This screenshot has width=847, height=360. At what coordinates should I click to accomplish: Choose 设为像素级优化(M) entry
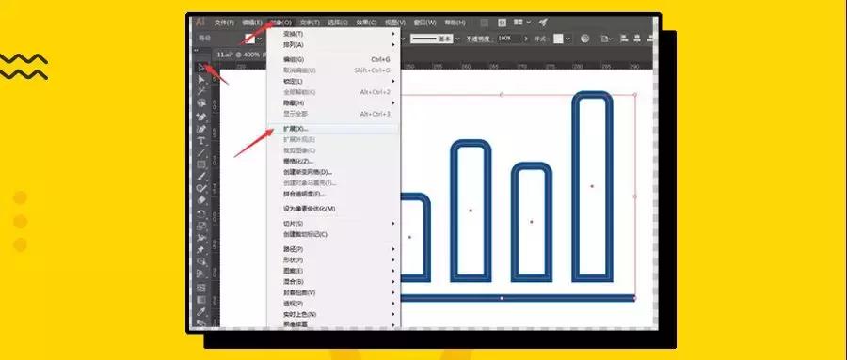tap(333, 209)
